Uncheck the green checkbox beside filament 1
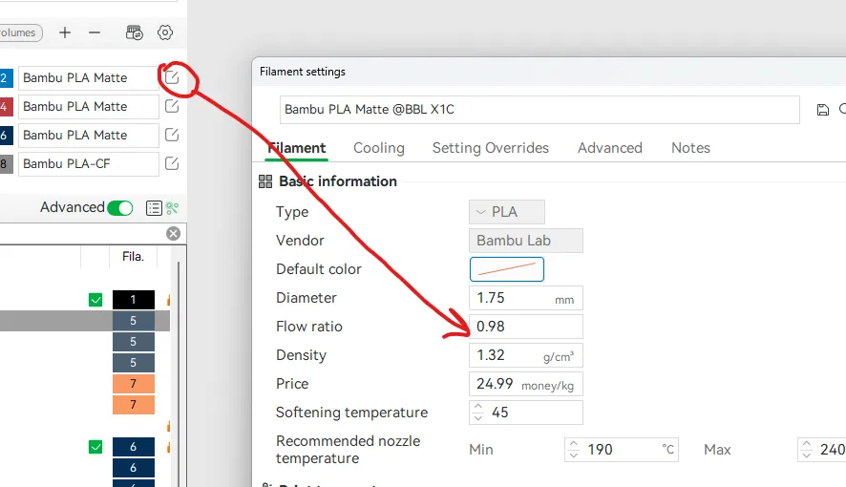Viewport: 846px width, 487px height. click(x=95, y=300)
